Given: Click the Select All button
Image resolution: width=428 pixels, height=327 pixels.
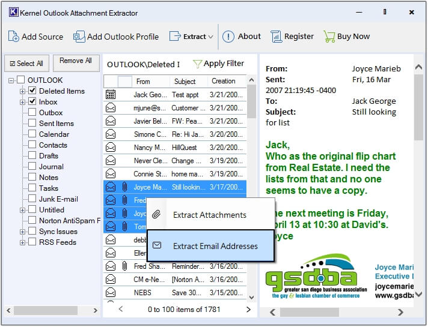Looking at the screenshot, I should pos(26,64).
